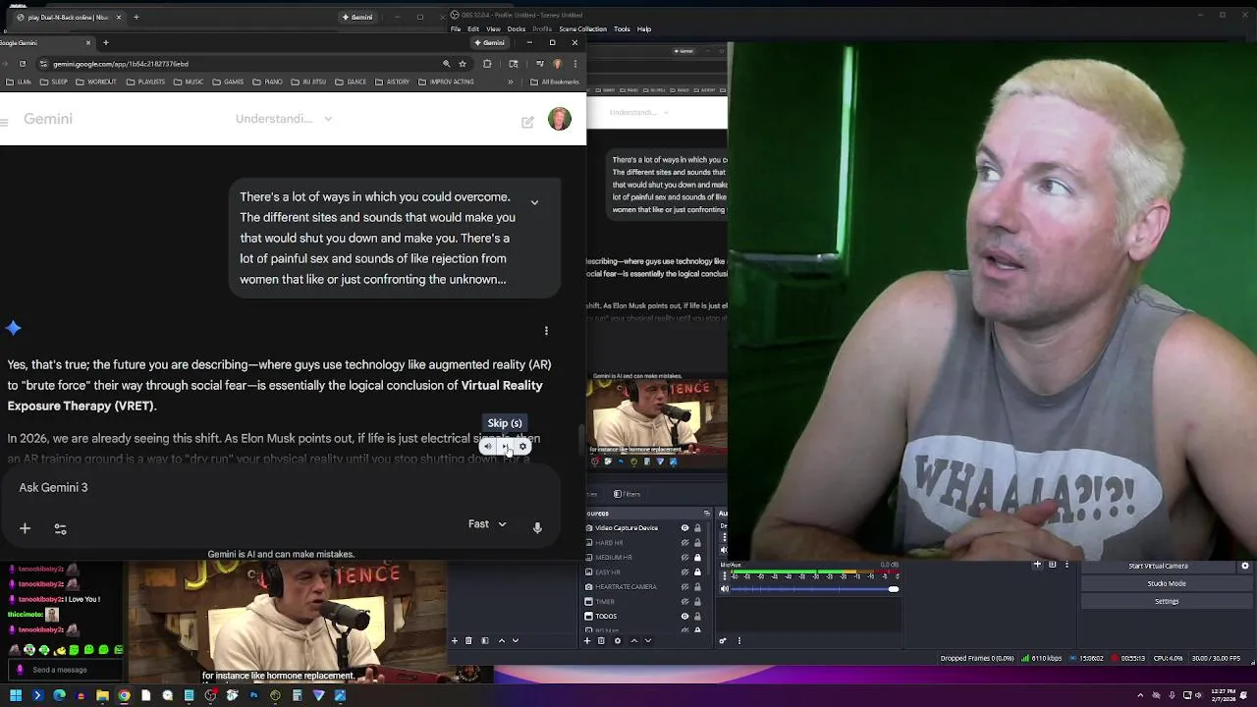Move selected source down arrow
1257x707 pixels.
coord(648,641)
